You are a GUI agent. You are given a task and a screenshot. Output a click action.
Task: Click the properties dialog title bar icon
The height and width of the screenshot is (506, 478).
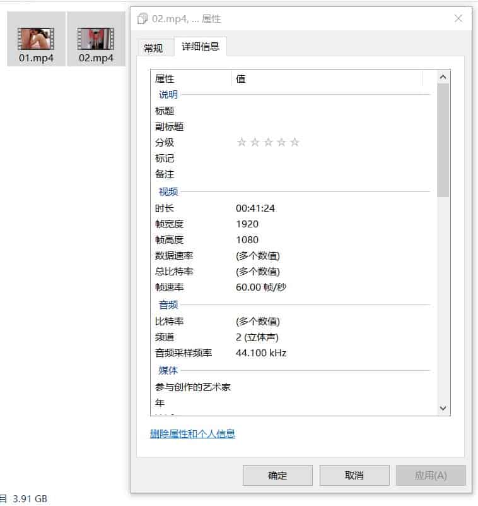(143, 19)
